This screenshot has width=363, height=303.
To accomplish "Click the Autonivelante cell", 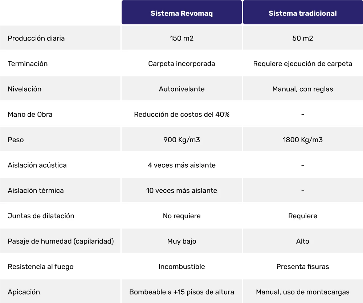I will [x=182, y=89].
